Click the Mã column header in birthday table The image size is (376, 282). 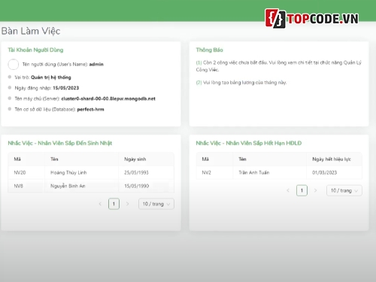click(x=17, y=159)
